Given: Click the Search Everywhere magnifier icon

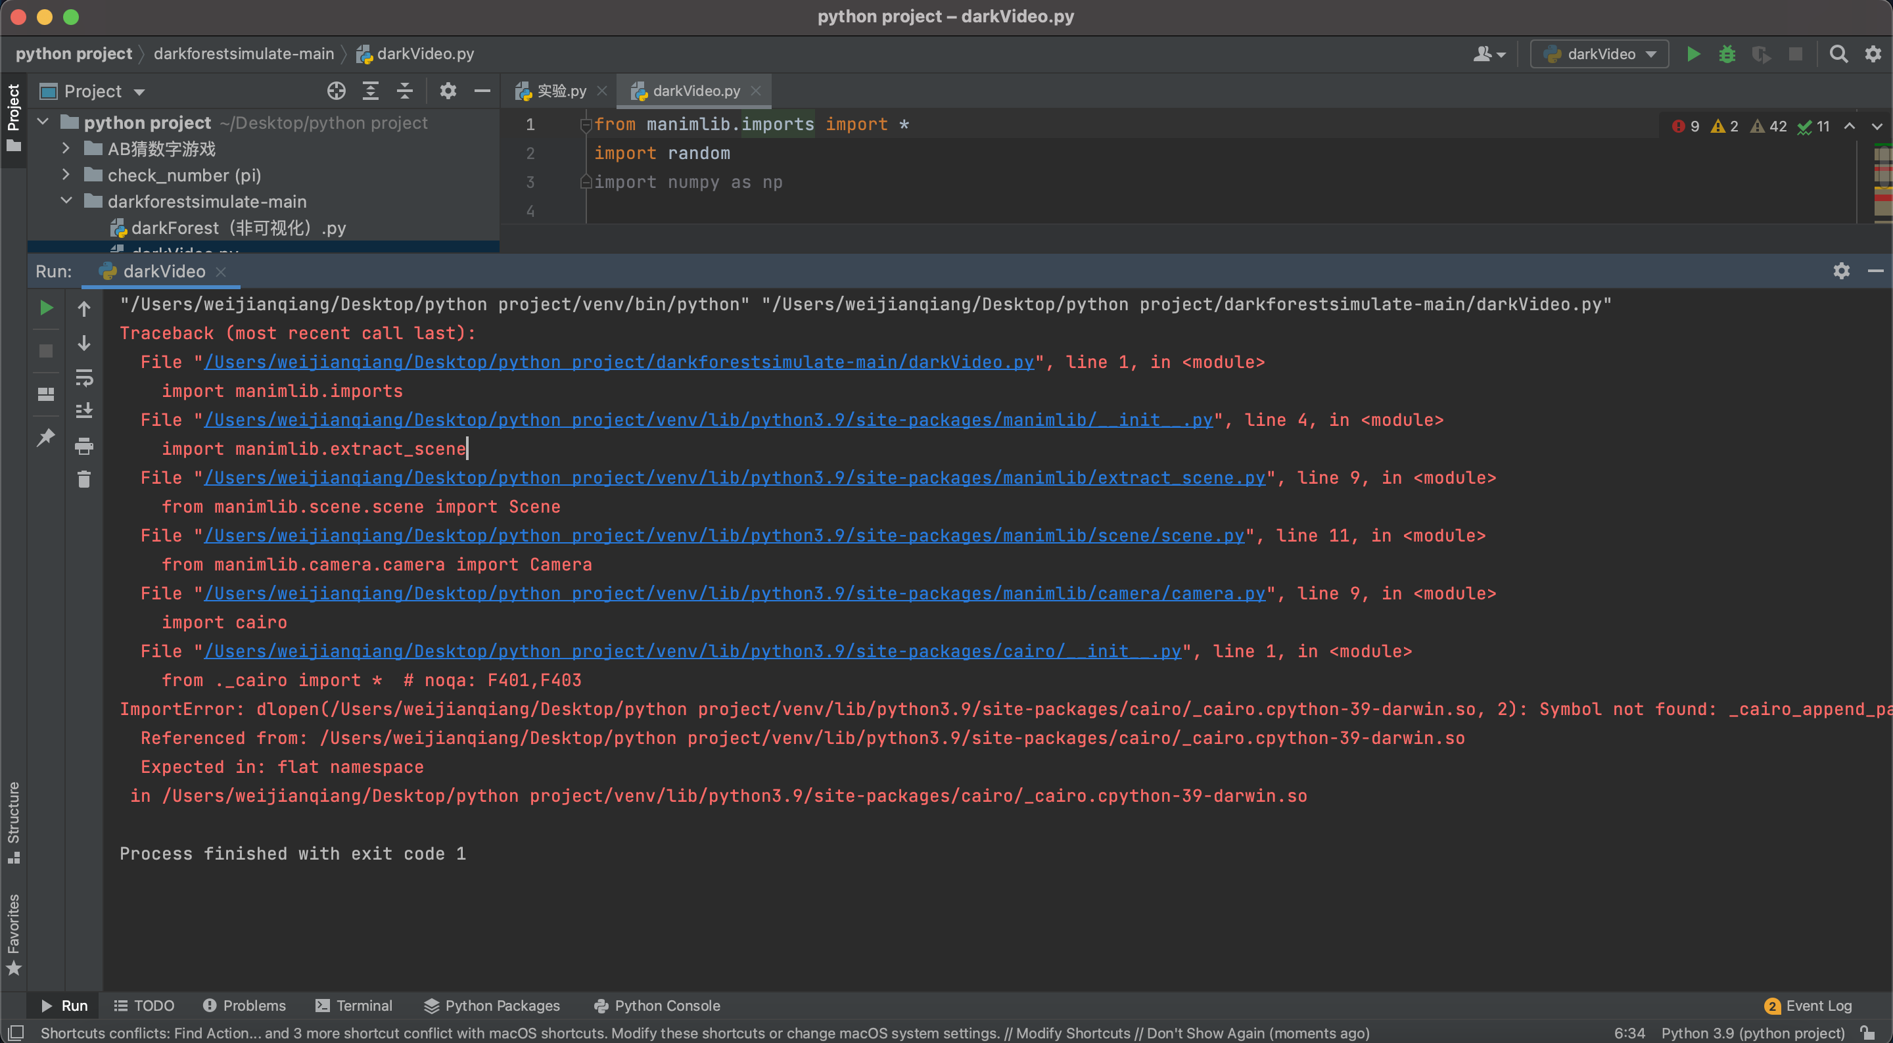Looking at the screenshot, I should [x=1838, y=54].
